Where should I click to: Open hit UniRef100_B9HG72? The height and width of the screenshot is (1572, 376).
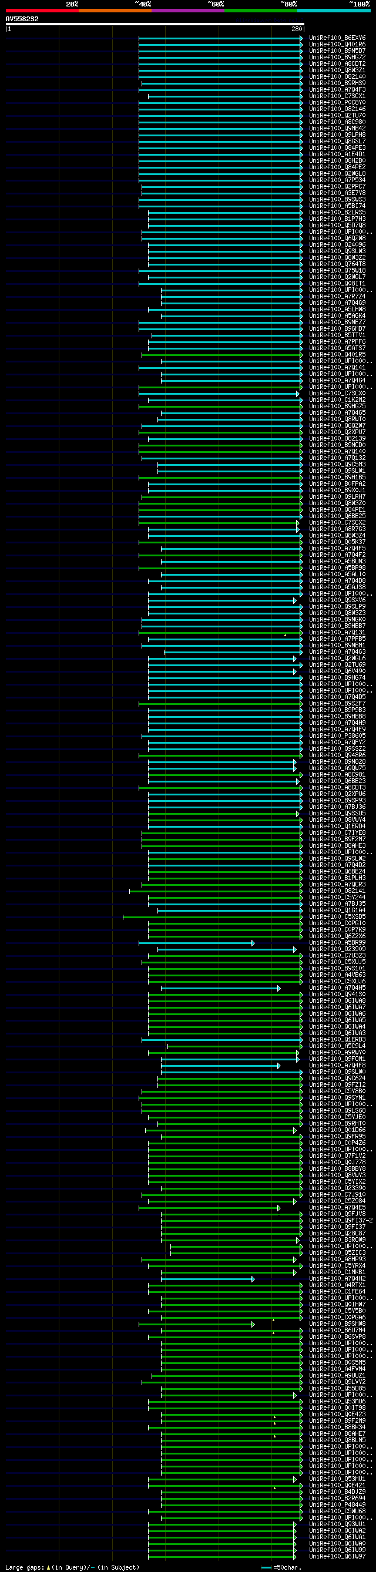[x=338, y=58]
